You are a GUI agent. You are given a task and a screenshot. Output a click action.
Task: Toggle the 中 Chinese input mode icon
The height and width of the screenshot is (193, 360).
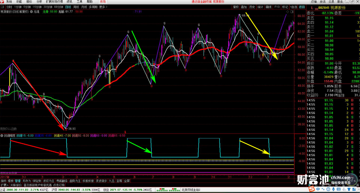pyautogui.click(x=318, y=189)
